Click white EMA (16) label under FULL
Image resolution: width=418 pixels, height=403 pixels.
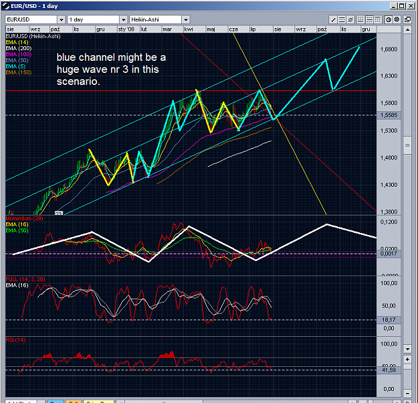click(x=17, y=285)
